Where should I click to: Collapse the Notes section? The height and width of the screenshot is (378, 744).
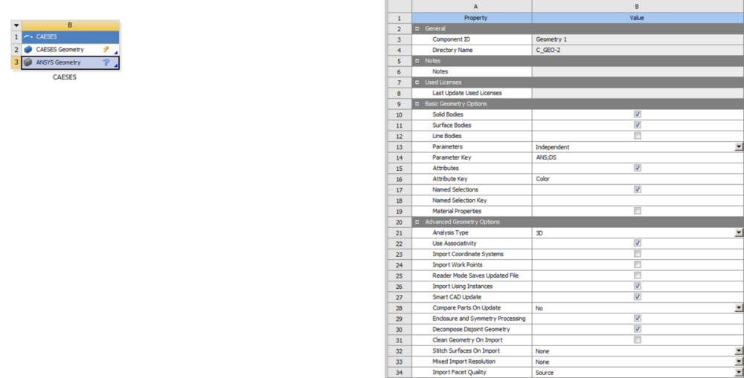(417, 61)
